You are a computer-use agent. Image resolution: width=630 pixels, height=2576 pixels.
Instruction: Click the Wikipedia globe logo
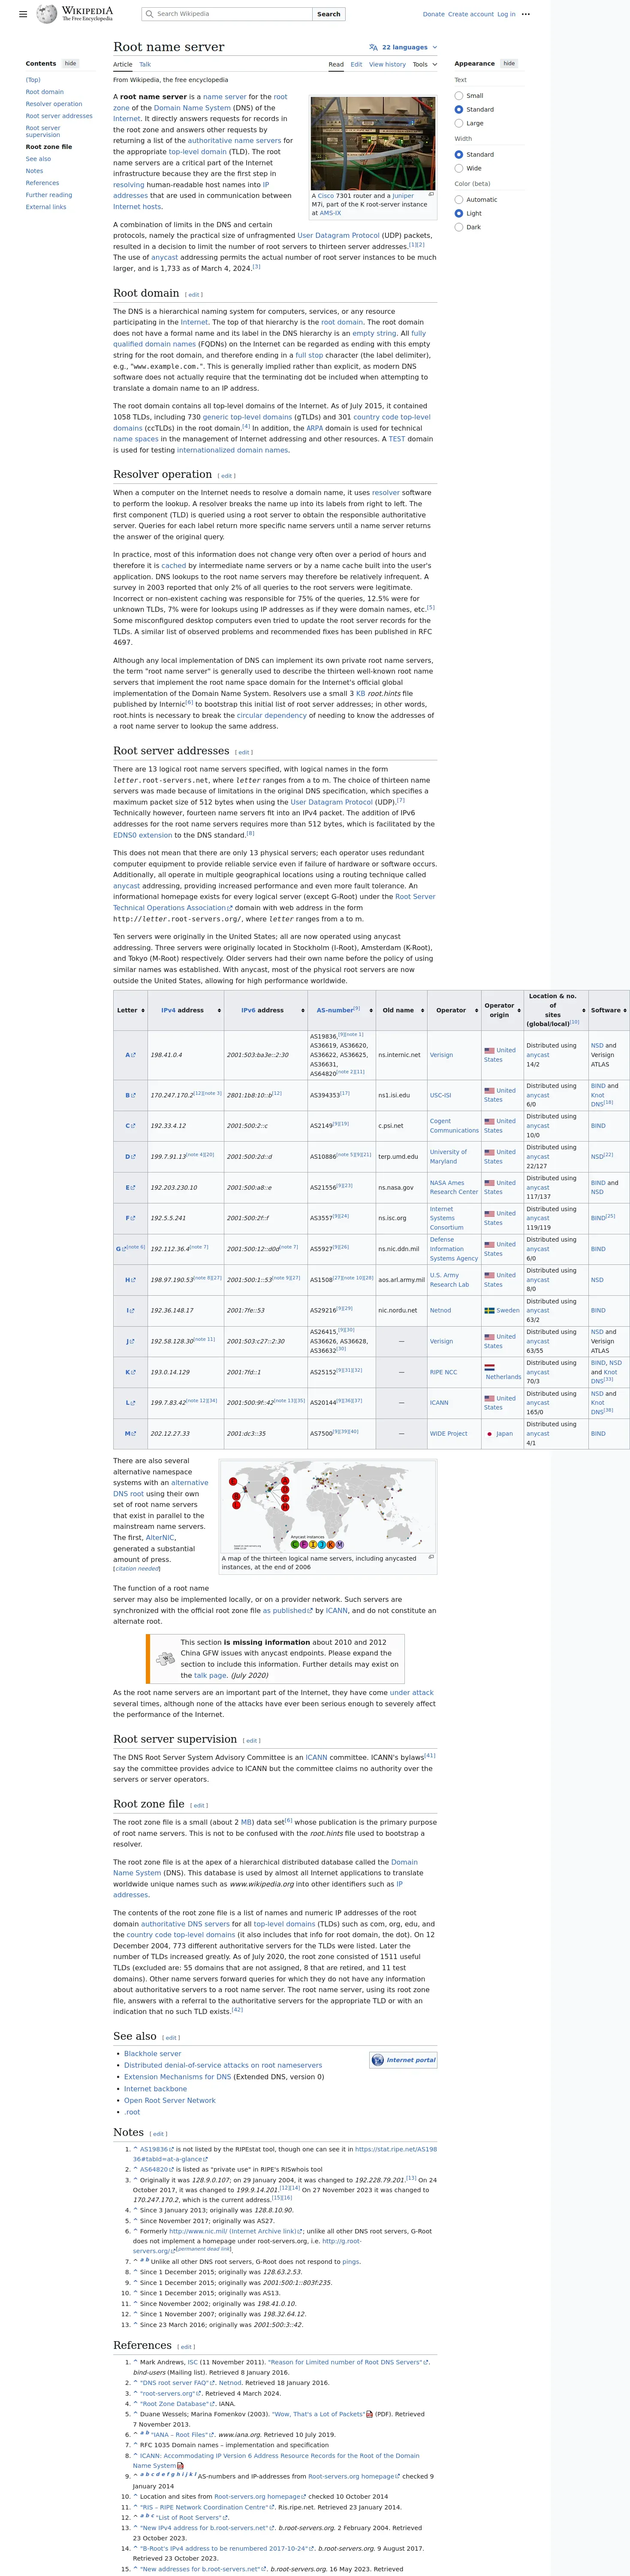click(x=46, y=14)
